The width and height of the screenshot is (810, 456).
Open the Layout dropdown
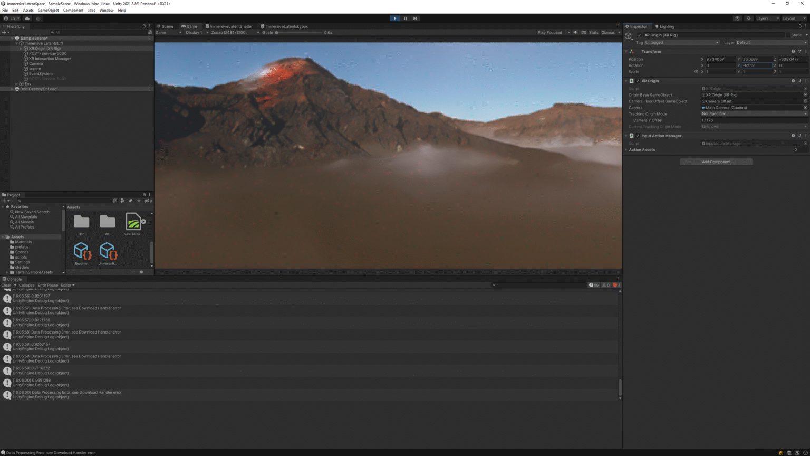(x=794, y=18)
